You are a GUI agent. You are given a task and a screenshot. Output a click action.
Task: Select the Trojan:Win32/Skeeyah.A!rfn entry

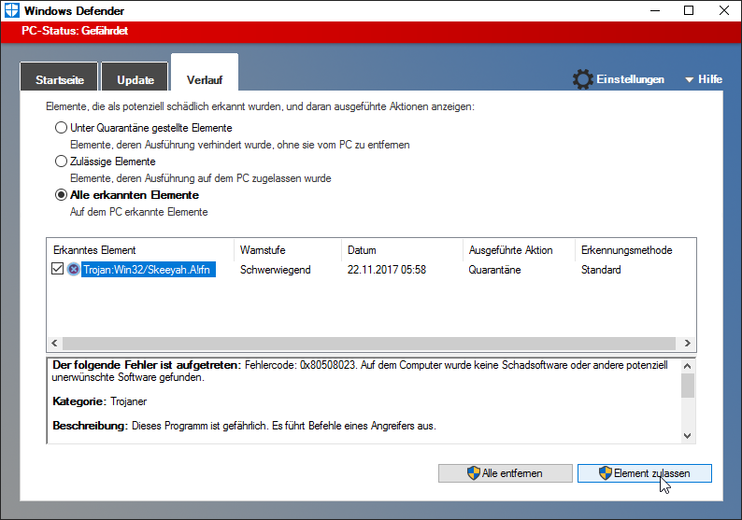pos(149,270)
